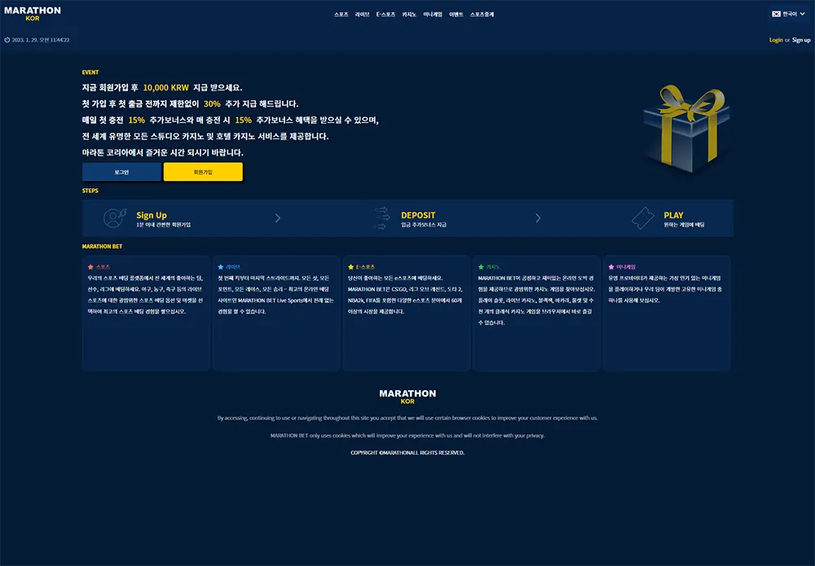Click the chevron after the DEPOSIT step
The image size is (815, 566).
point(538,218)
